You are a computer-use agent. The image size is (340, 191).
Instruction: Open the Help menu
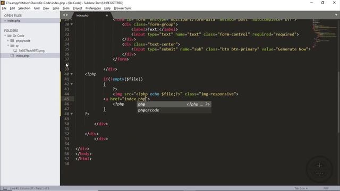coord(107,8)
